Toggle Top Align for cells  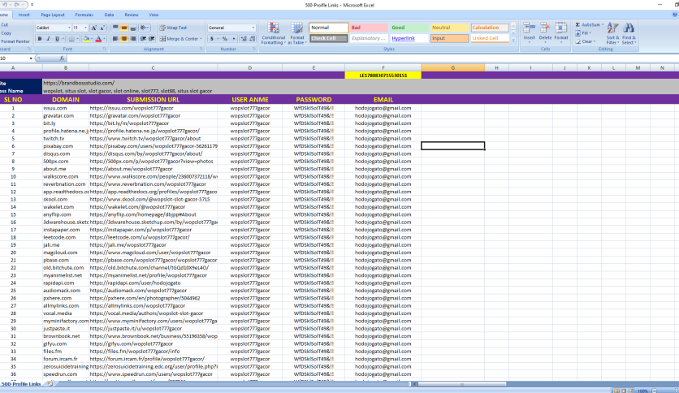point(115,28)
